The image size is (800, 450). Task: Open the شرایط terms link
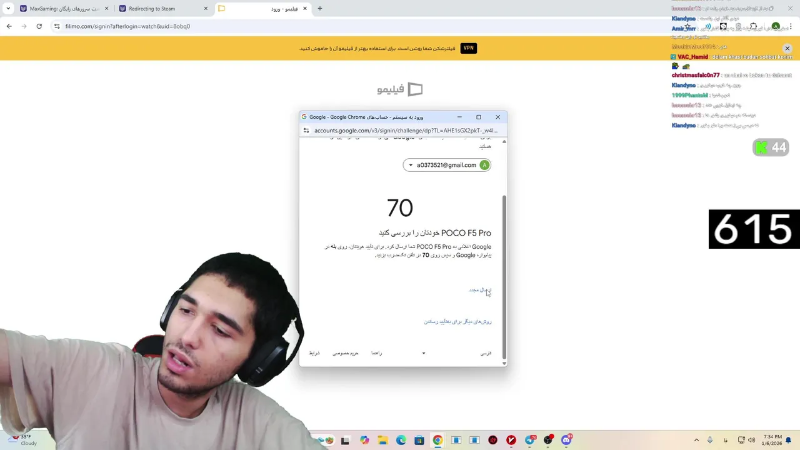(314, 353)
